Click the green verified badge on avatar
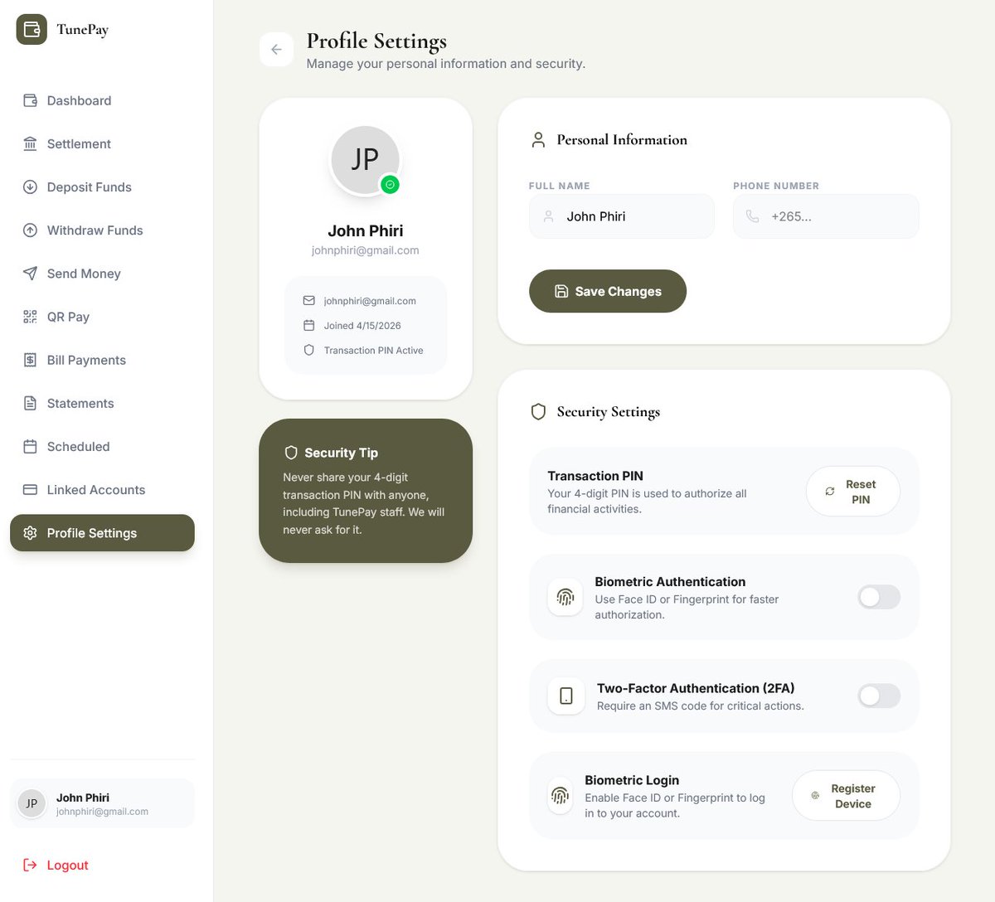 390,185
